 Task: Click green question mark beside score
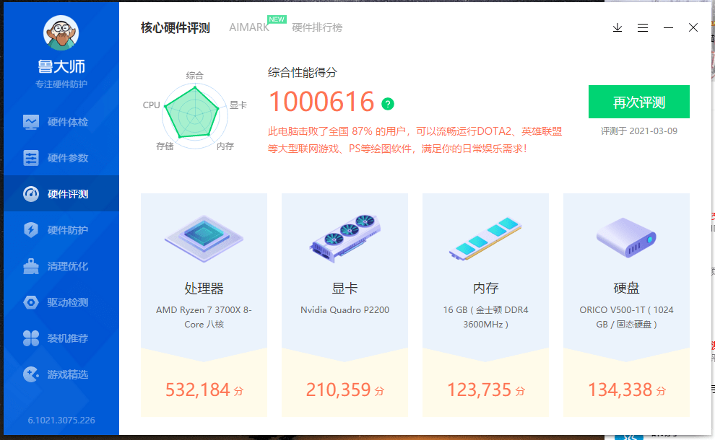click(388, 104)
